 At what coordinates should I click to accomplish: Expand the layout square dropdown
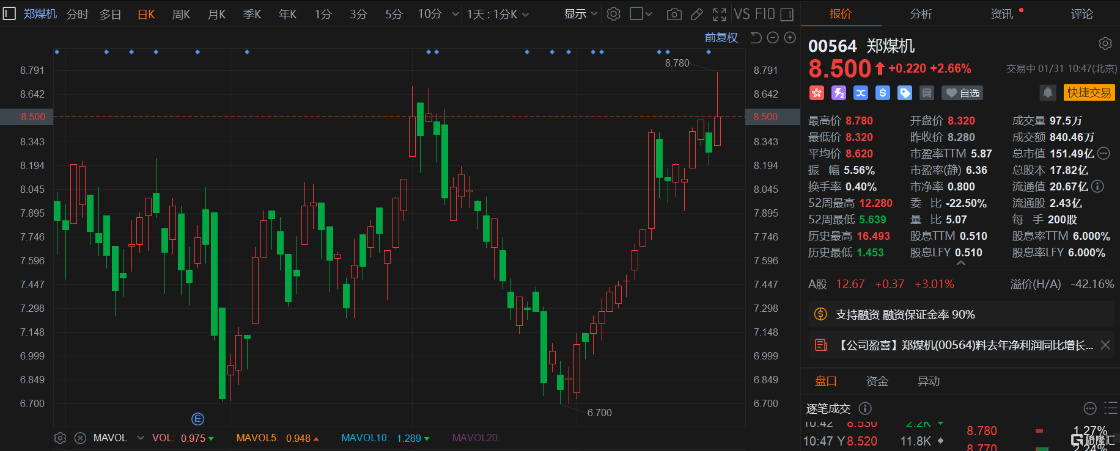point(641,14)
